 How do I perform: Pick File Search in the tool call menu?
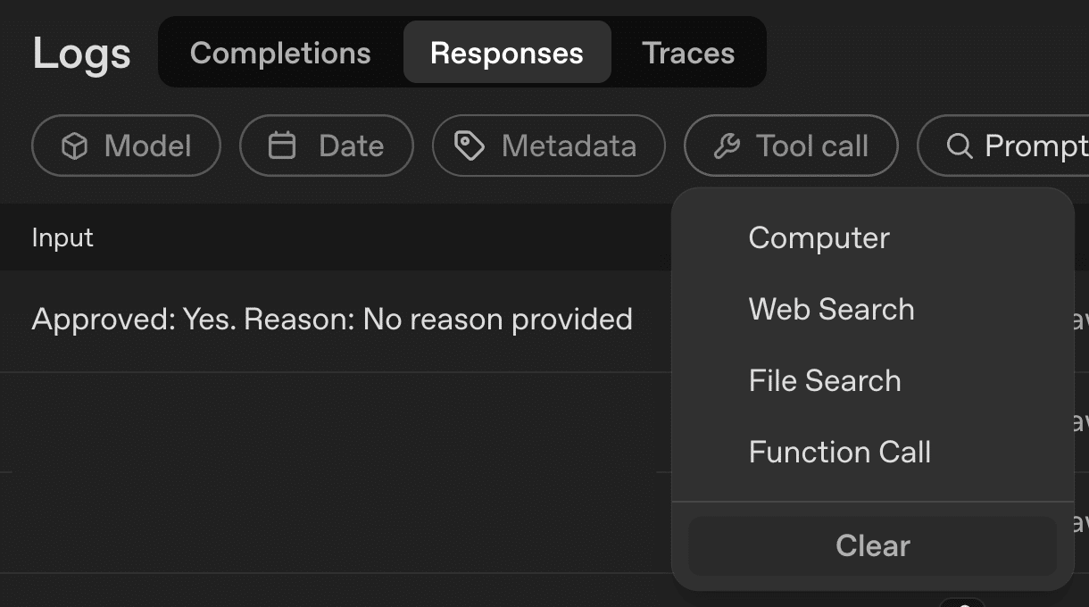(825, 380)
